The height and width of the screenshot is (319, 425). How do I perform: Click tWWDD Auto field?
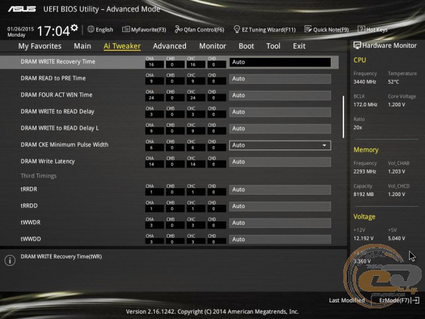280,239
